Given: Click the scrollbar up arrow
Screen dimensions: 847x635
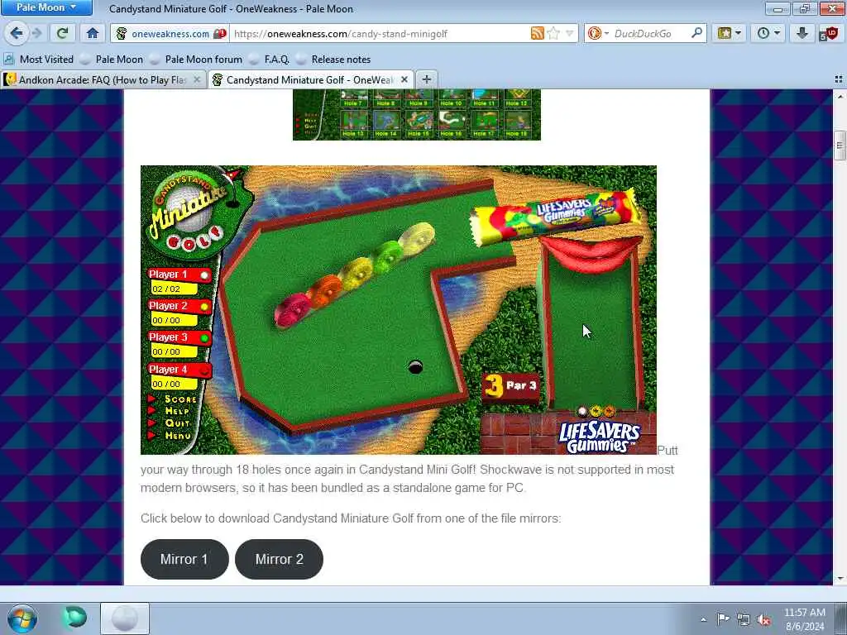Looking at the screenshot, I should pos(840,96).
